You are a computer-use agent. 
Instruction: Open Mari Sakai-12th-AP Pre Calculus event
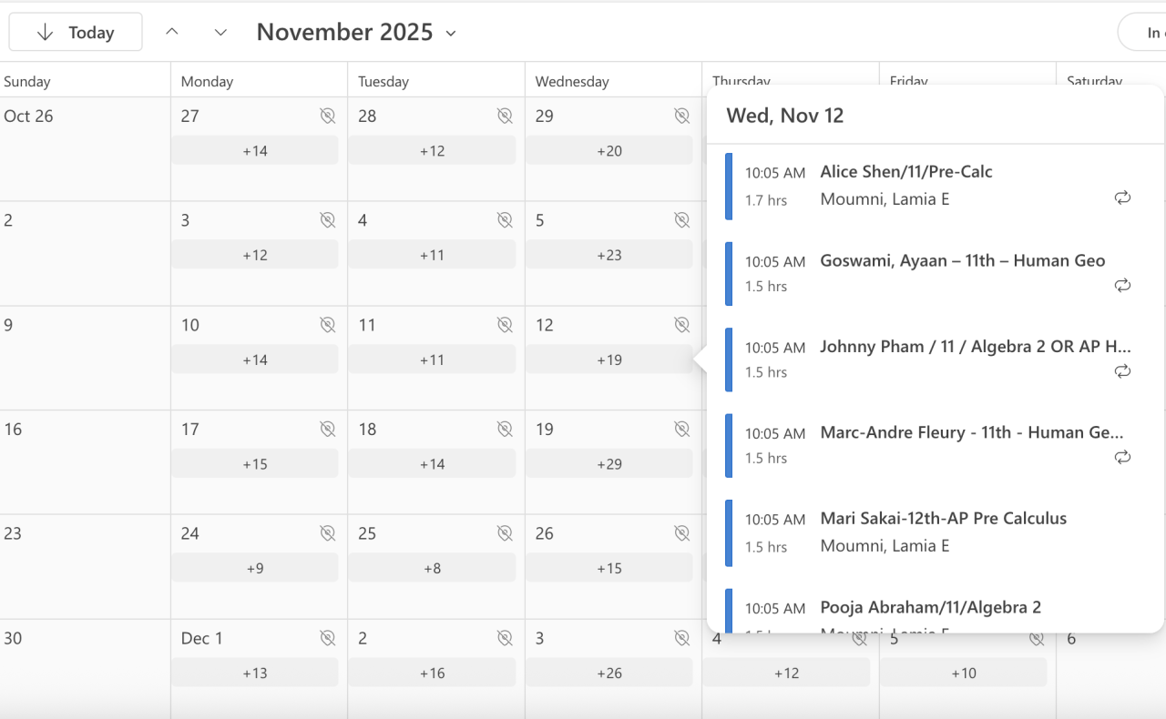(x=943, y=519)
